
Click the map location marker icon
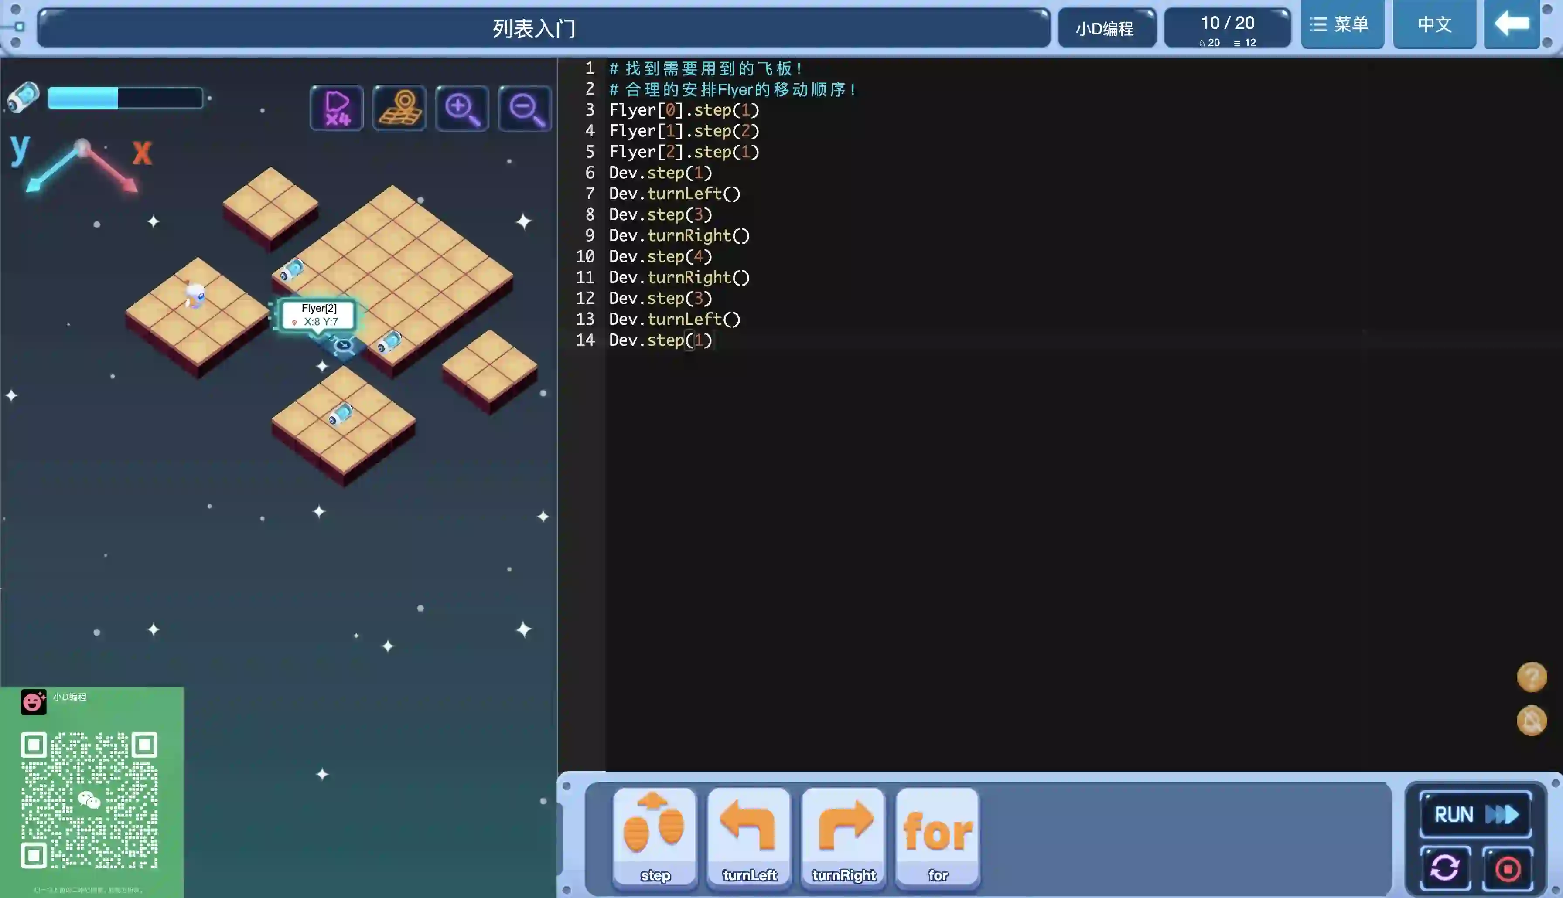[399, 109]
